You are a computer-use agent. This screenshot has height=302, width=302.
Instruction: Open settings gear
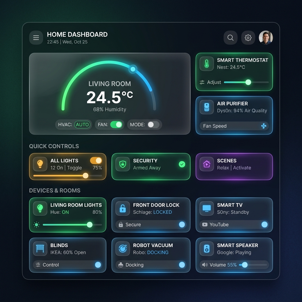click(248, 37)
